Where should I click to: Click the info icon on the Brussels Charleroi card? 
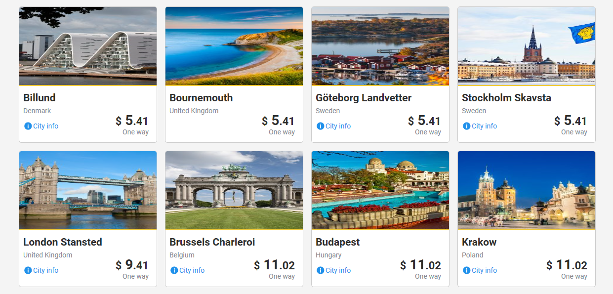pyautogui.click(x=174, y=270)
